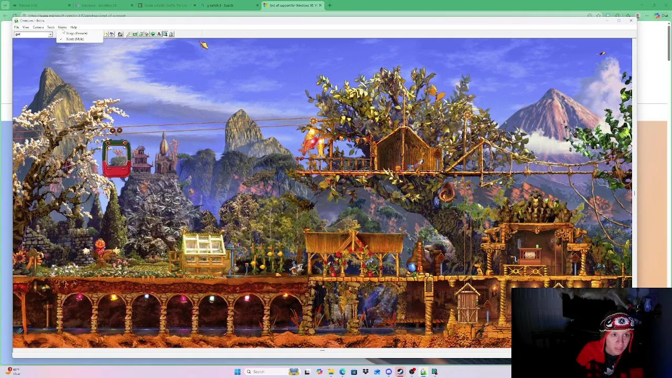Click the red cable car in game

pyautogui.click(x=117, y=159)
